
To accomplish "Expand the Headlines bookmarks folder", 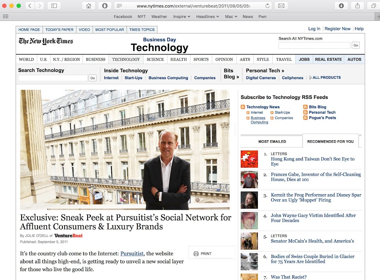I will pyautogui.click(x=207, y=16).
